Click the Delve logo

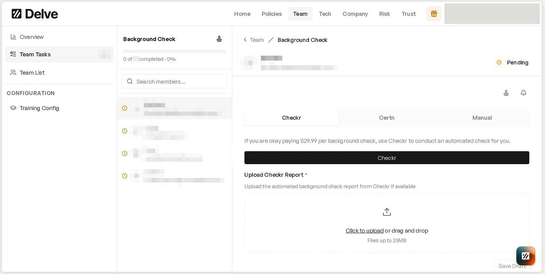[35, 14]
